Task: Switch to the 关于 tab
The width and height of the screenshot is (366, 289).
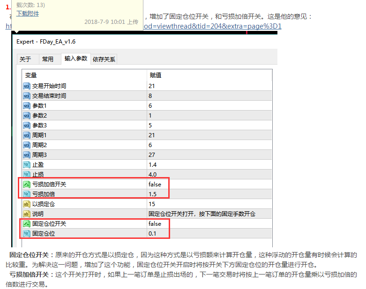Action: click(25, 59)
